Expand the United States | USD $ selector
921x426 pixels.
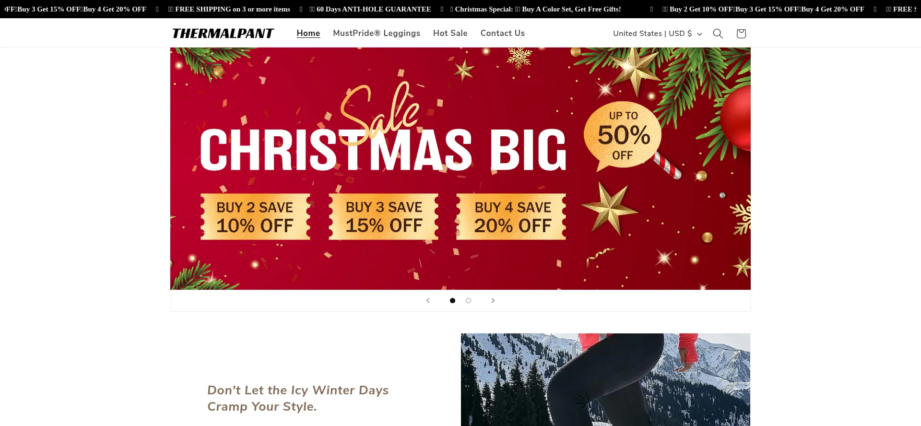tap(657, 33)
